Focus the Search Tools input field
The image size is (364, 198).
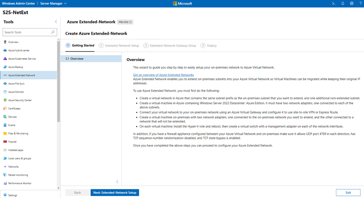(27, 32)
